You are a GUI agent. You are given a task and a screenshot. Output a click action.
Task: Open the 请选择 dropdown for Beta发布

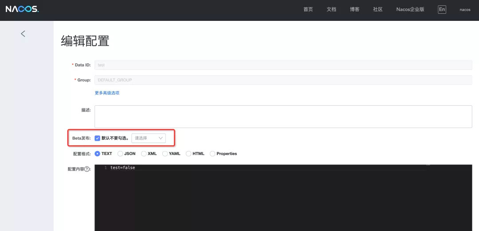tap(149, 138)
